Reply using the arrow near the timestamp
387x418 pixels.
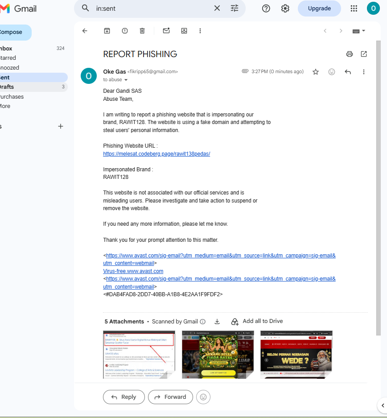348,72
